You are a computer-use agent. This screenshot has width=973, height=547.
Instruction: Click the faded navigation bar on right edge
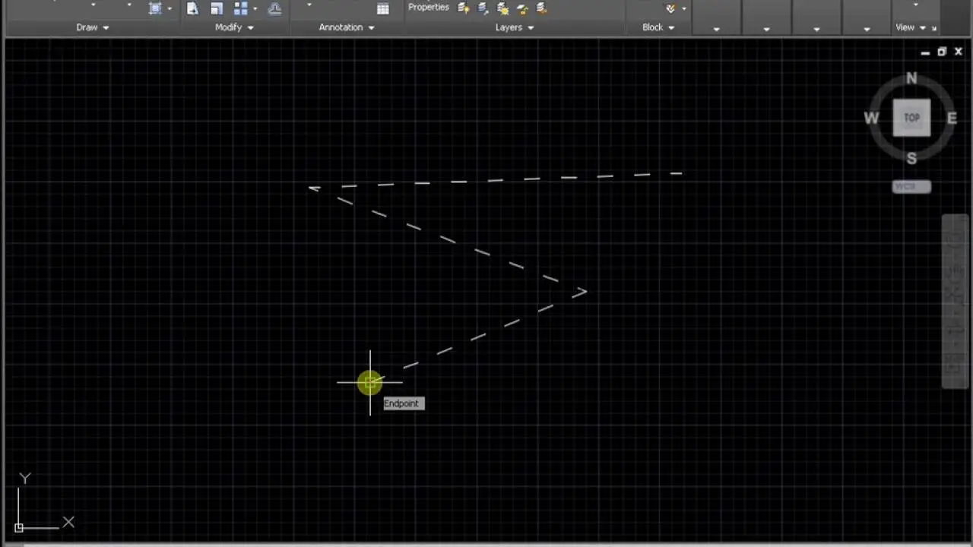pos(955,302)
